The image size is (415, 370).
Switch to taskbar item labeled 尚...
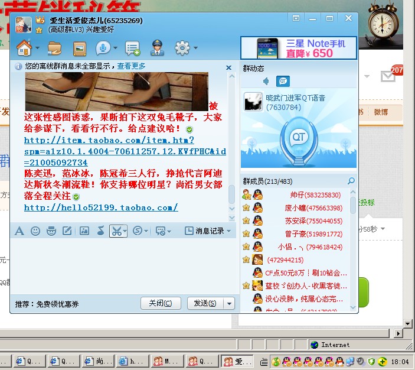click(98, 361)
